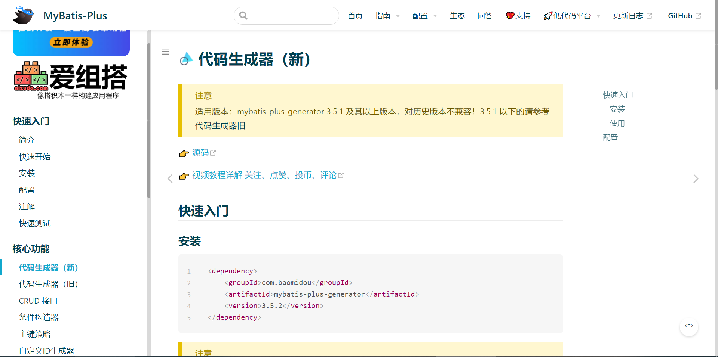Open the theme shirt icon button
Screen dimensions: 718x357
coord(689,327)
